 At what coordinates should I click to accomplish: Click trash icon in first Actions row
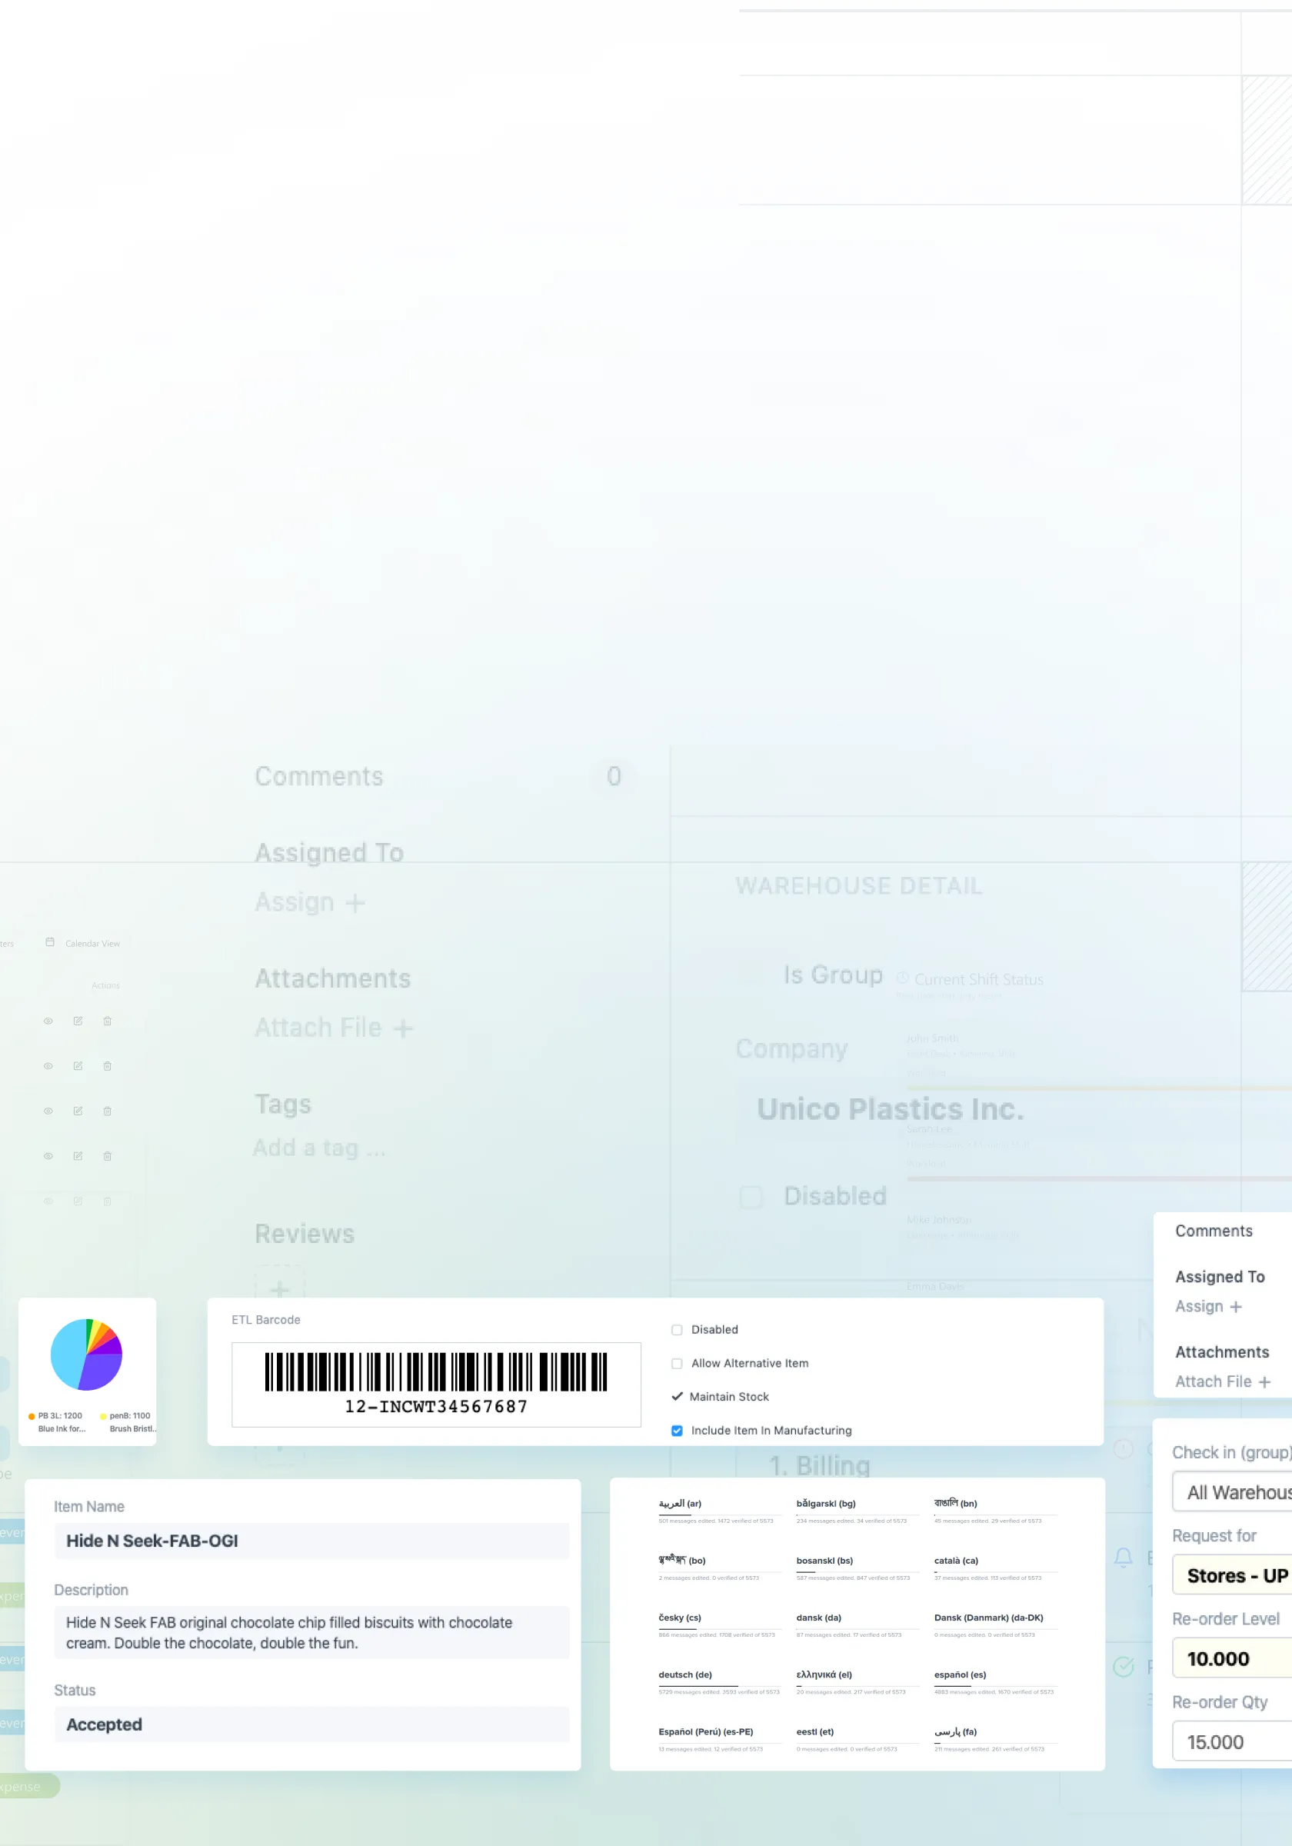(107, 1021)
